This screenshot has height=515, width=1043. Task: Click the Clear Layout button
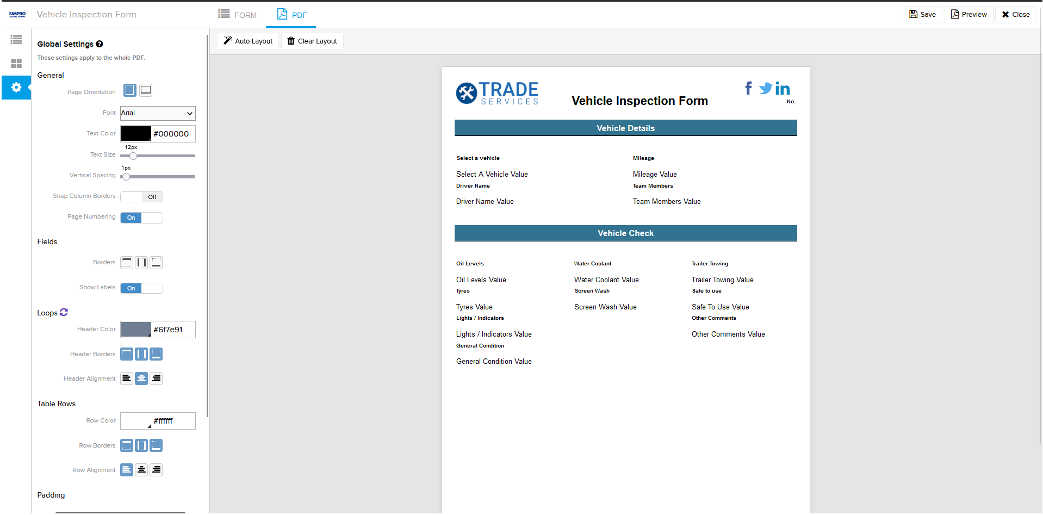pos(312,41)
